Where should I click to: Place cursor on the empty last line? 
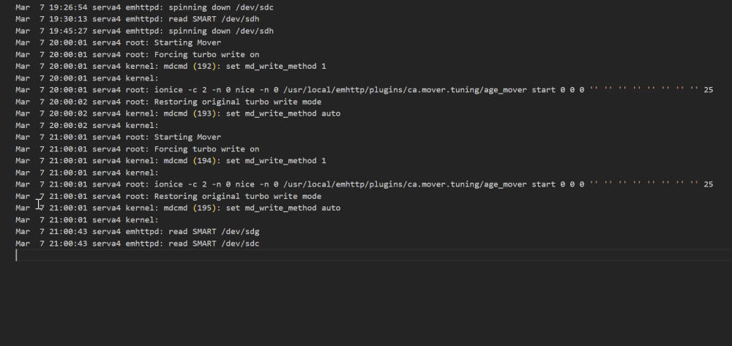pos(373,255)
